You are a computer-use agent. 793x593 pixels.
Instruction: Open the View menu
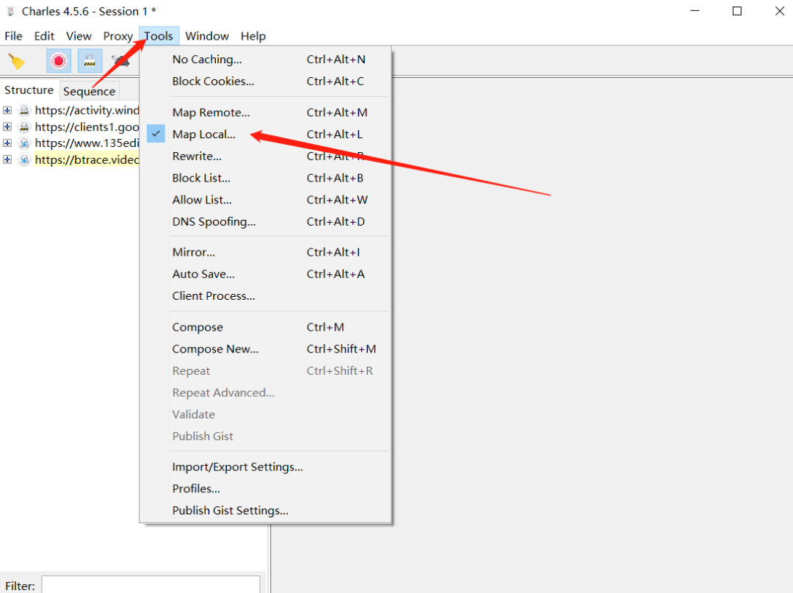click(79, 36)
